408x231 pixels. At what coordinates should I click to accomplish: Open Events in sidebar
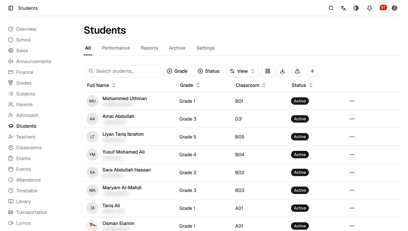[x=19, y=169]
